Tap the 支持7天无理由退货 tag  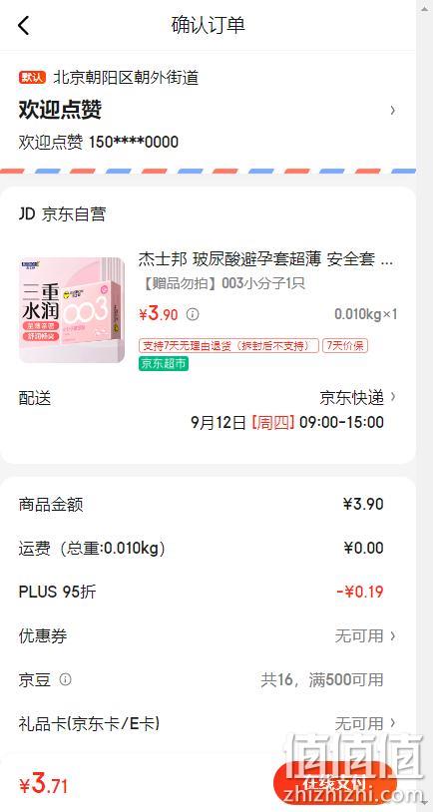228,346
